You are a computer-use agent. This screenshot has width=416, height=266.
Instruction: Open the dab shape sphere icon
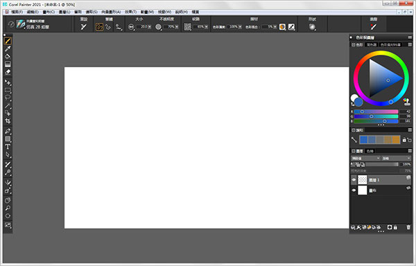(x=312, y=27)
